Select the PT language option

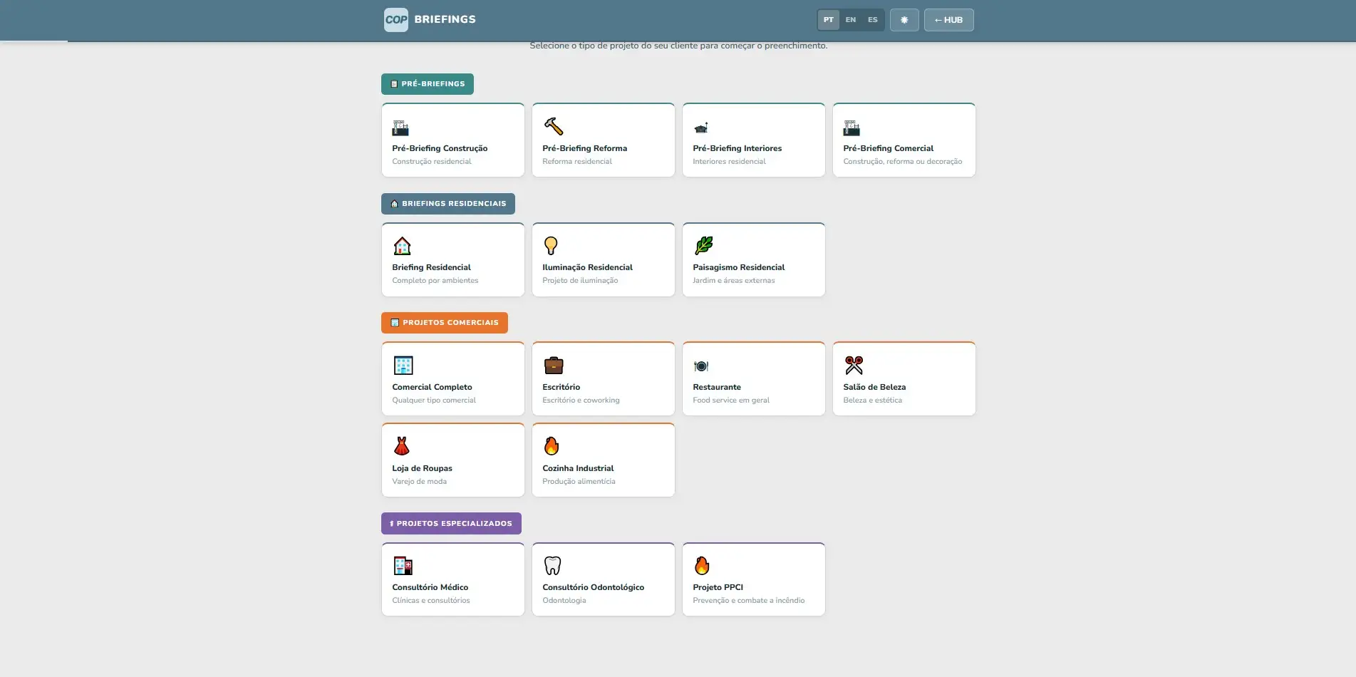(x=828, y=20)
